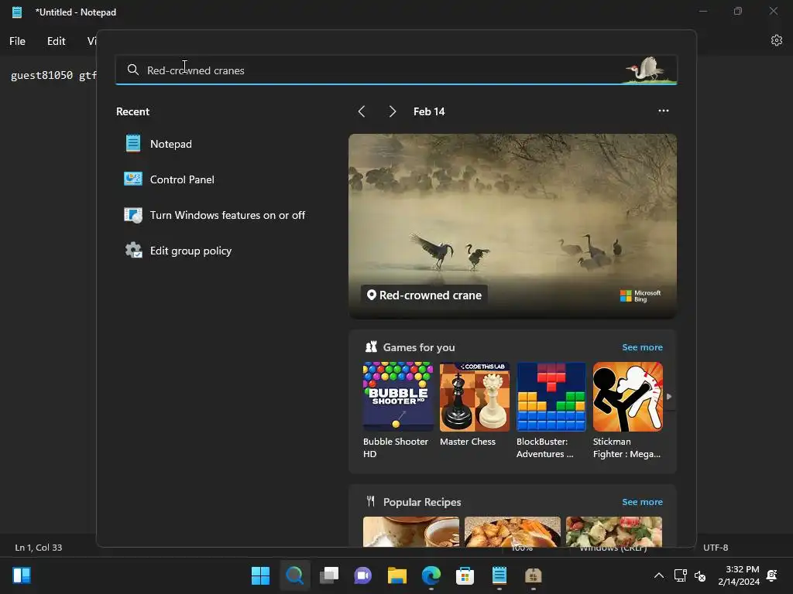Click Ln 1, Col 33 status text

point(39,548)
